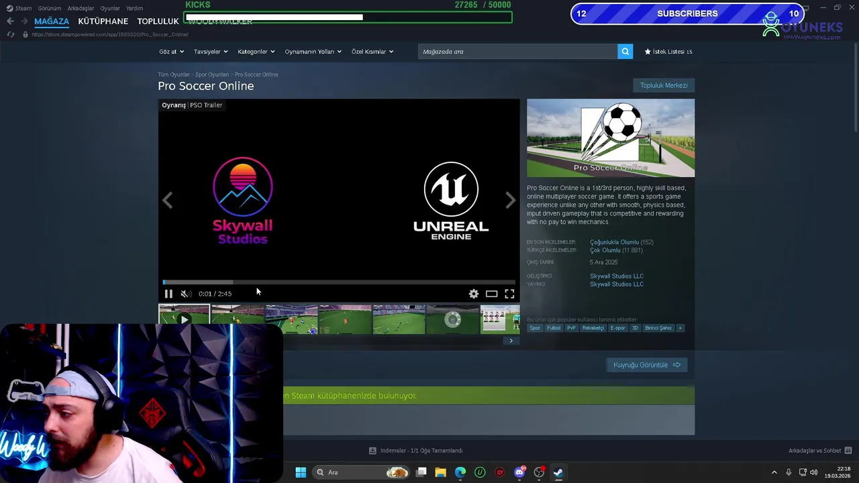Navigate back with the back arrow
Image resolution: width=859 pixels, height=483 pixels.
tap(10, 21)
